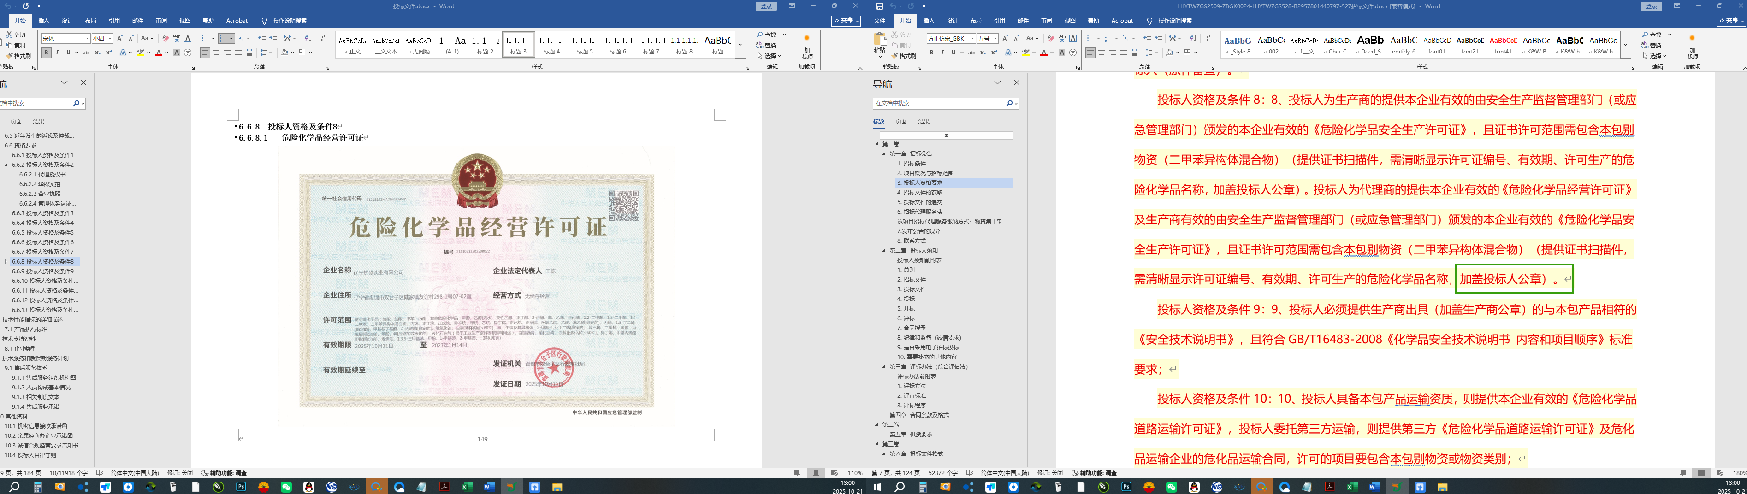1747x494 pixels.
Task: Open the 宋体 font name dropdown
Action: pyautogui.click(x=87, y=39)
